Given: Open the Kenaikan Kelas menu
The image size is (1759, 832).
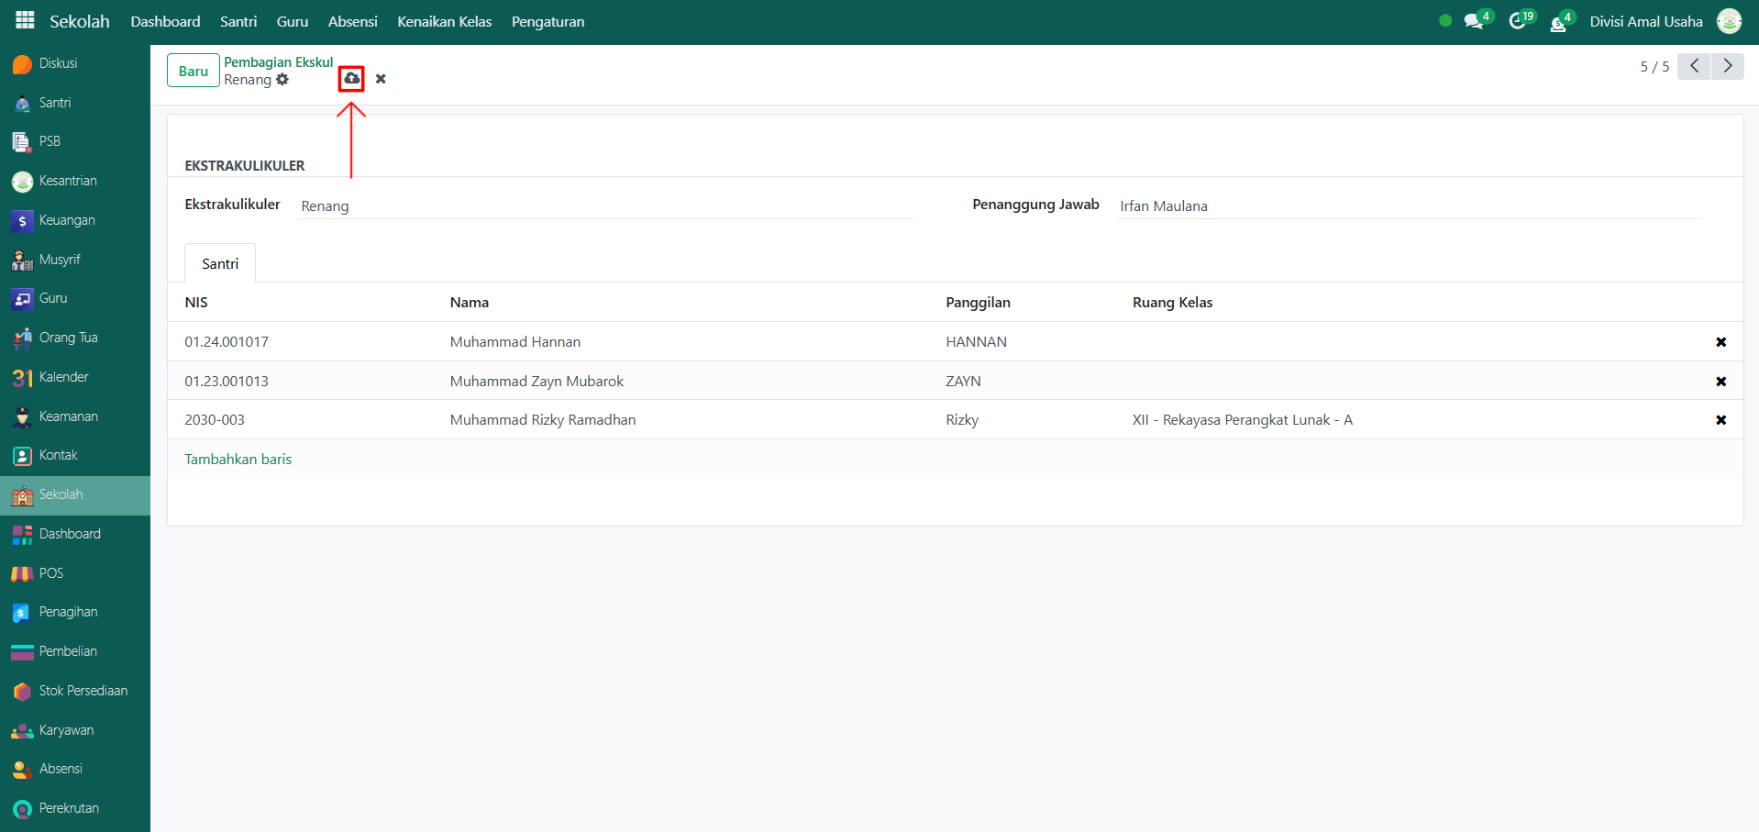Looking at the screenshot, I should 444,21.
